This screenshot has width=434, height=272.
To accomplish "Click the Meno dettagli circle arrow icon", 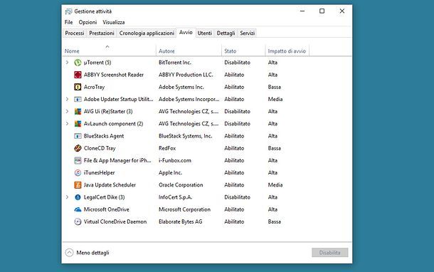I will click(69, 253).
